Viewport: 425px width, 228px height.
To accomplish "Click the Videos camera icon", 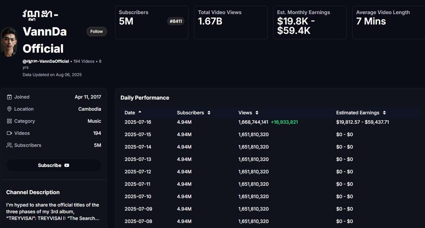I will [9, 133].
